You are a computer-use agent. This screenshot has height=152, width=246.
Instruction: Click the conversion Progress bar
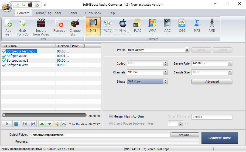point(114,142)
